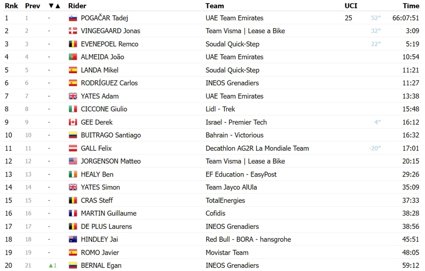Click the Canadian flag beside GEE Derek
The width and height of the screenshot is (425, 271).
pos(73,123)
